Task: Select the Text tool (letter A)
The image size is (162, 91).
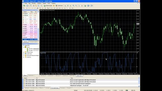Action: coord(43,8)
